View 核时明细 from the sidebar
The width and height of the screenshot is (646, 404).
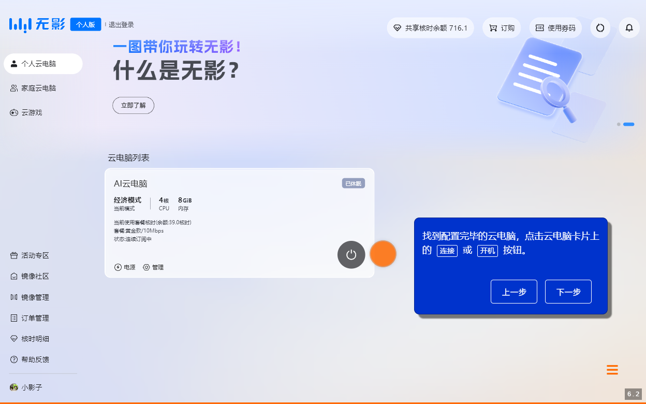coord(31,338)
